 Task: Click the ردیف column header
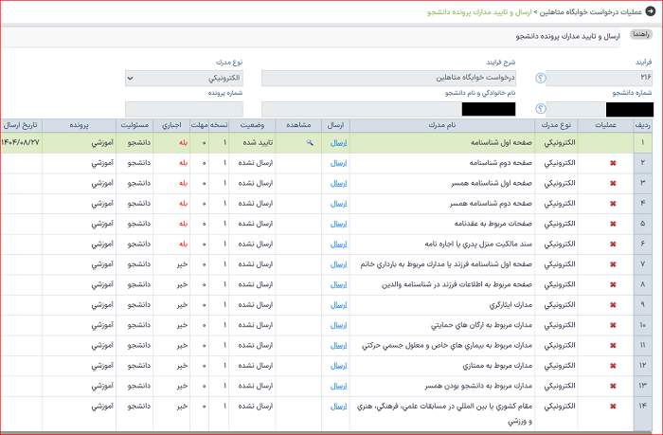(643, 125)
